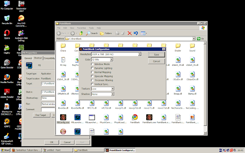Click the Delete red X toolbar icon
This screenshot has height=153, width=245.
pyautogui.click(x=129, y=33)
